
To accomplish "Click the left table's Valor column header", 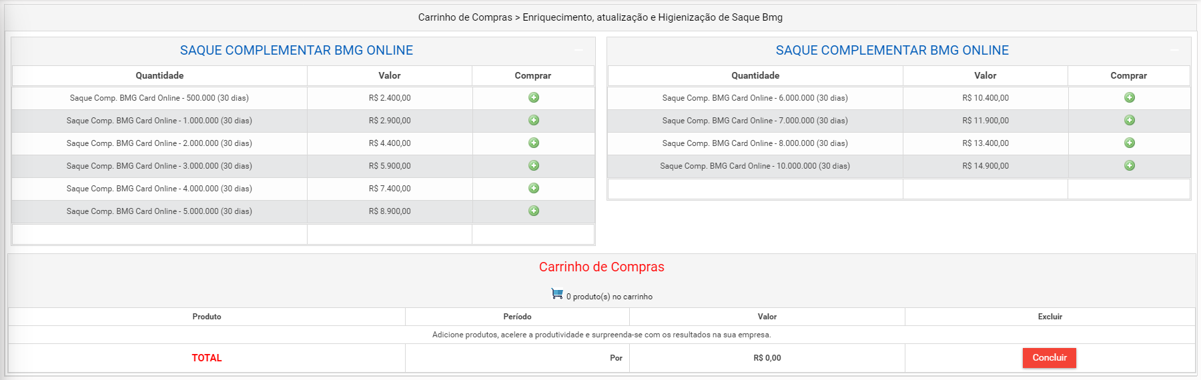I will pos(390,75).
